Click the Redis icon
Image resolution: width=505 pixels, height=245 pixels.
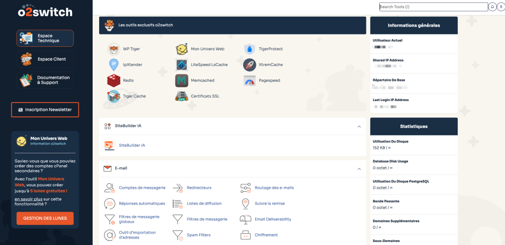pos(114,80)
